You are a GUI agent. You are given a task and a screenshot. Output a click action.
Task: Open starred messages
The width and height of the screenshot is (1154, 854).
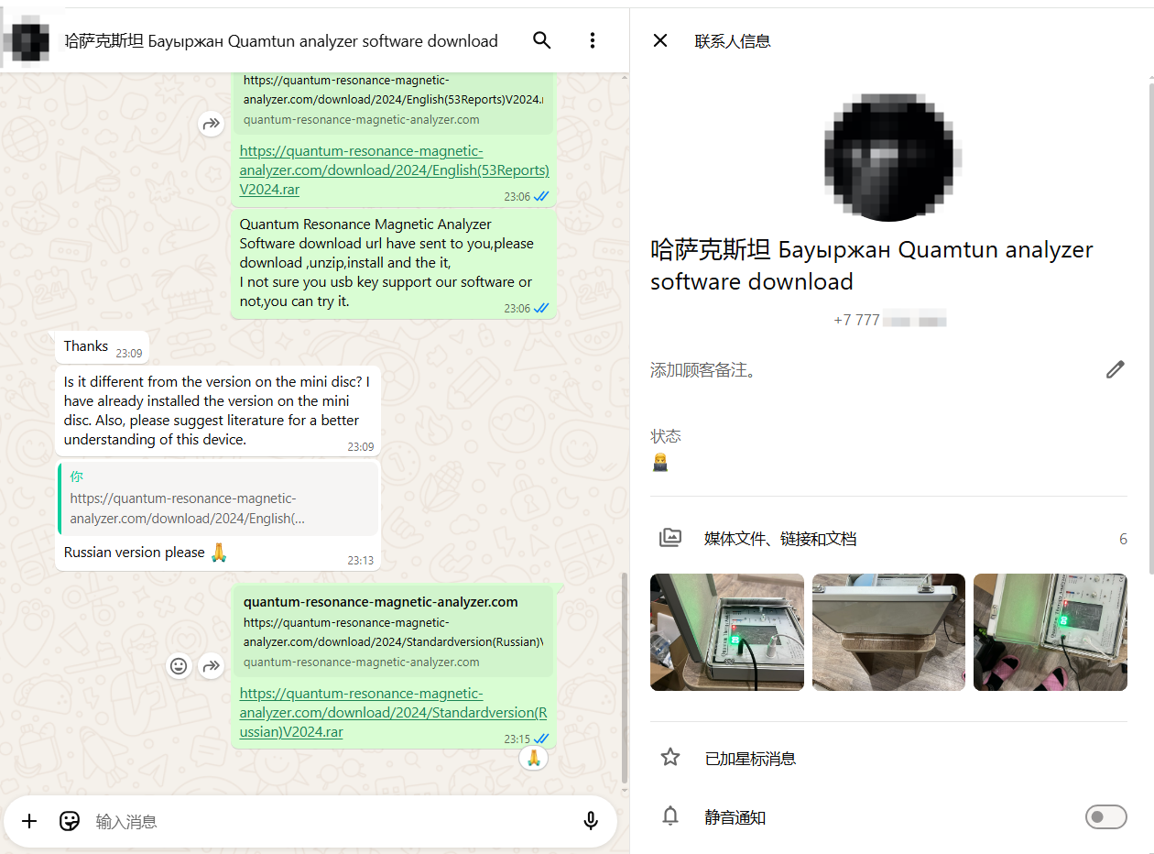[x=750, y=758]
